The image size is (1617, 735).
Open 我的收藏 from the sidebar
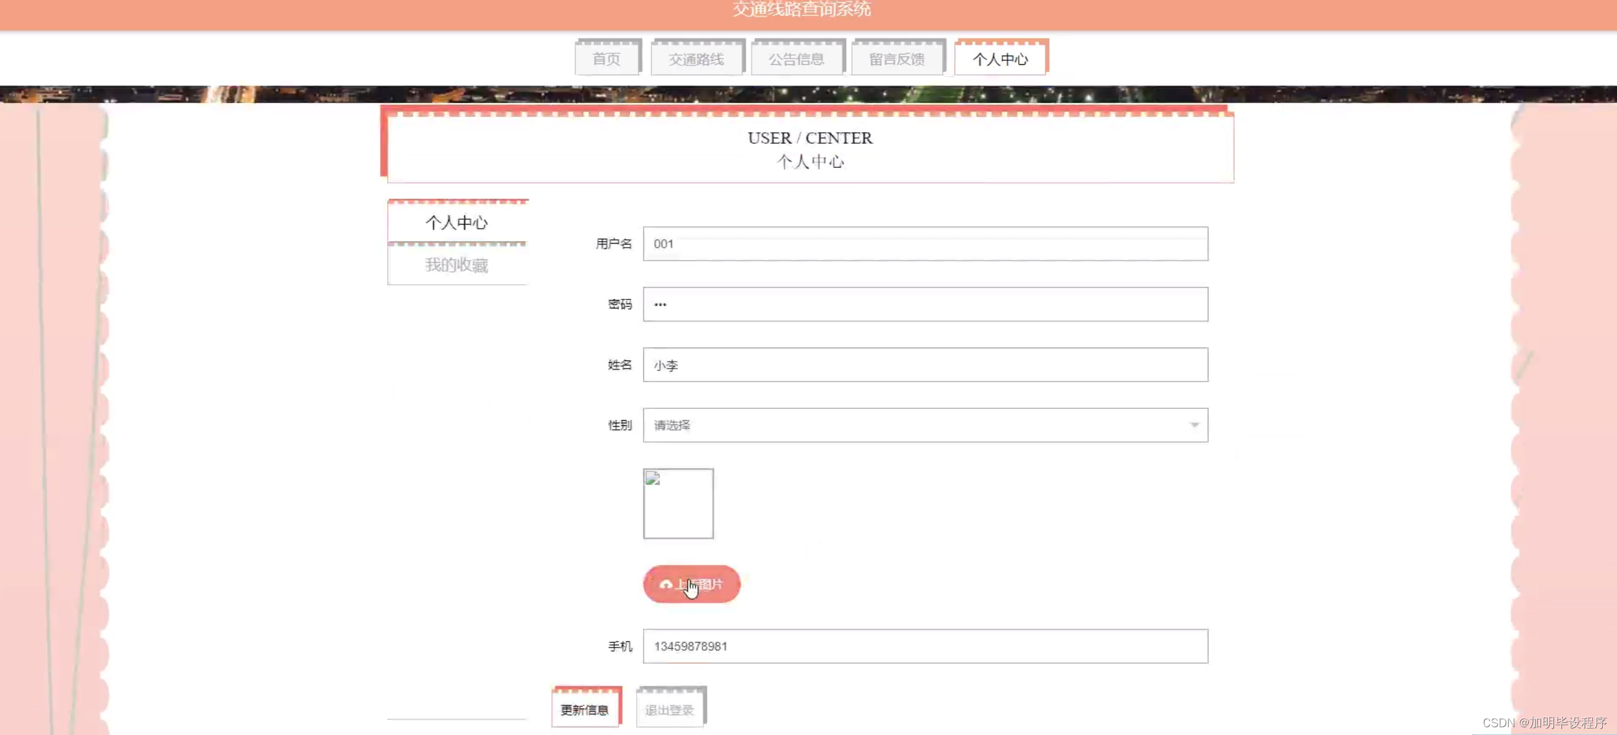coord(457,265)
